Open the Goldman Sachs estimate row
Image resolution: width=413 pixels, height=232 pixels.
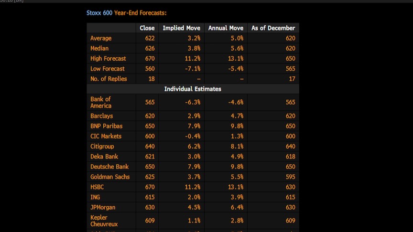(109, 177)
